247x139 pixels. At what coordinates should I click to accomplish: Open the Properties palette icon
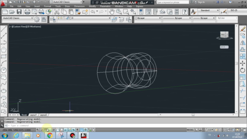pyautogui.click(x=141, y=12)
